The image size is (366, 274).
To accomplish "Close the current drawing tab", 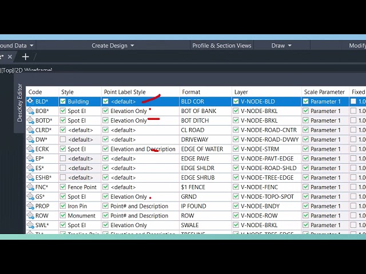I will (10, 57).
